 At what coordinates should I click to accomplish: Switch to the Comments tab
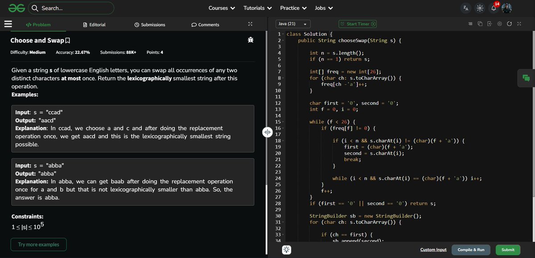point(206,25)
